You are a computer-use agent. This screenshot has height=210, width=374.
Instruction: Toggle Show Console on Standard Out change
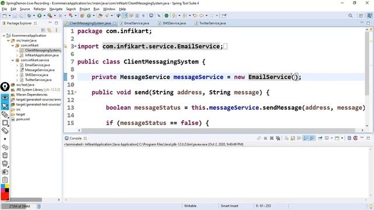306,138
